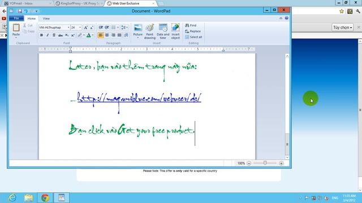This screenshot has width=362, height=203.
Task: Click the first-line indent ruler marker
Action: click(70, 48)
